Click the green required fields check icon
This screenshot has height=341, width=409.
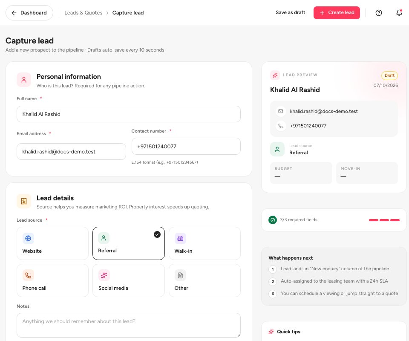coord(273,220)
